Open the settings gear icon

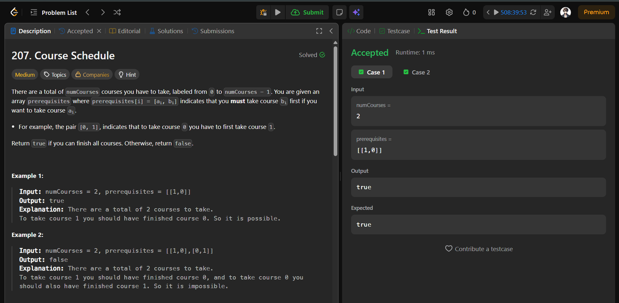point(449,12)
